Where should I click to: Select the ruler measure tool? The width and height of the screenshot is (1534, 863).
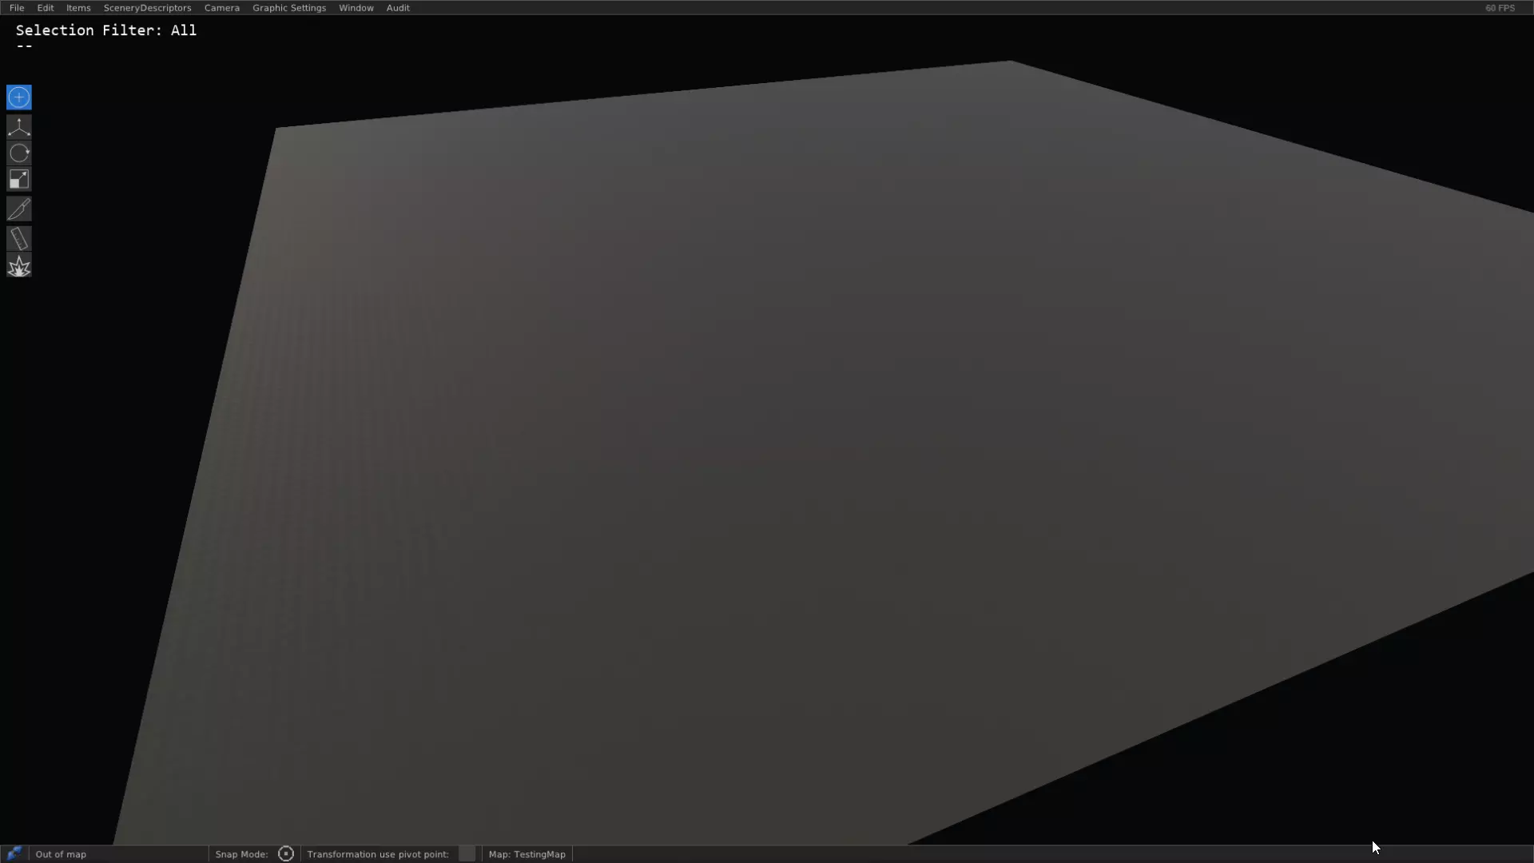coord(19,238)
